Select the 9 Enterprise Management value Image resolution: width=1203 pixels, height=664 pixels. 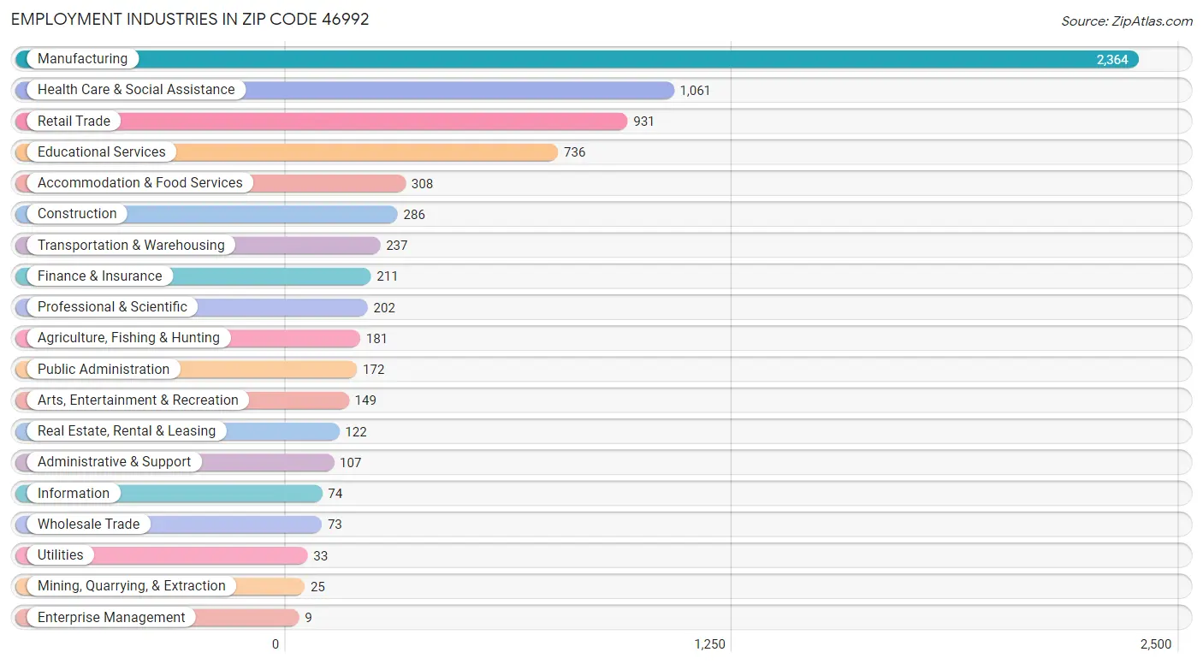308,618
